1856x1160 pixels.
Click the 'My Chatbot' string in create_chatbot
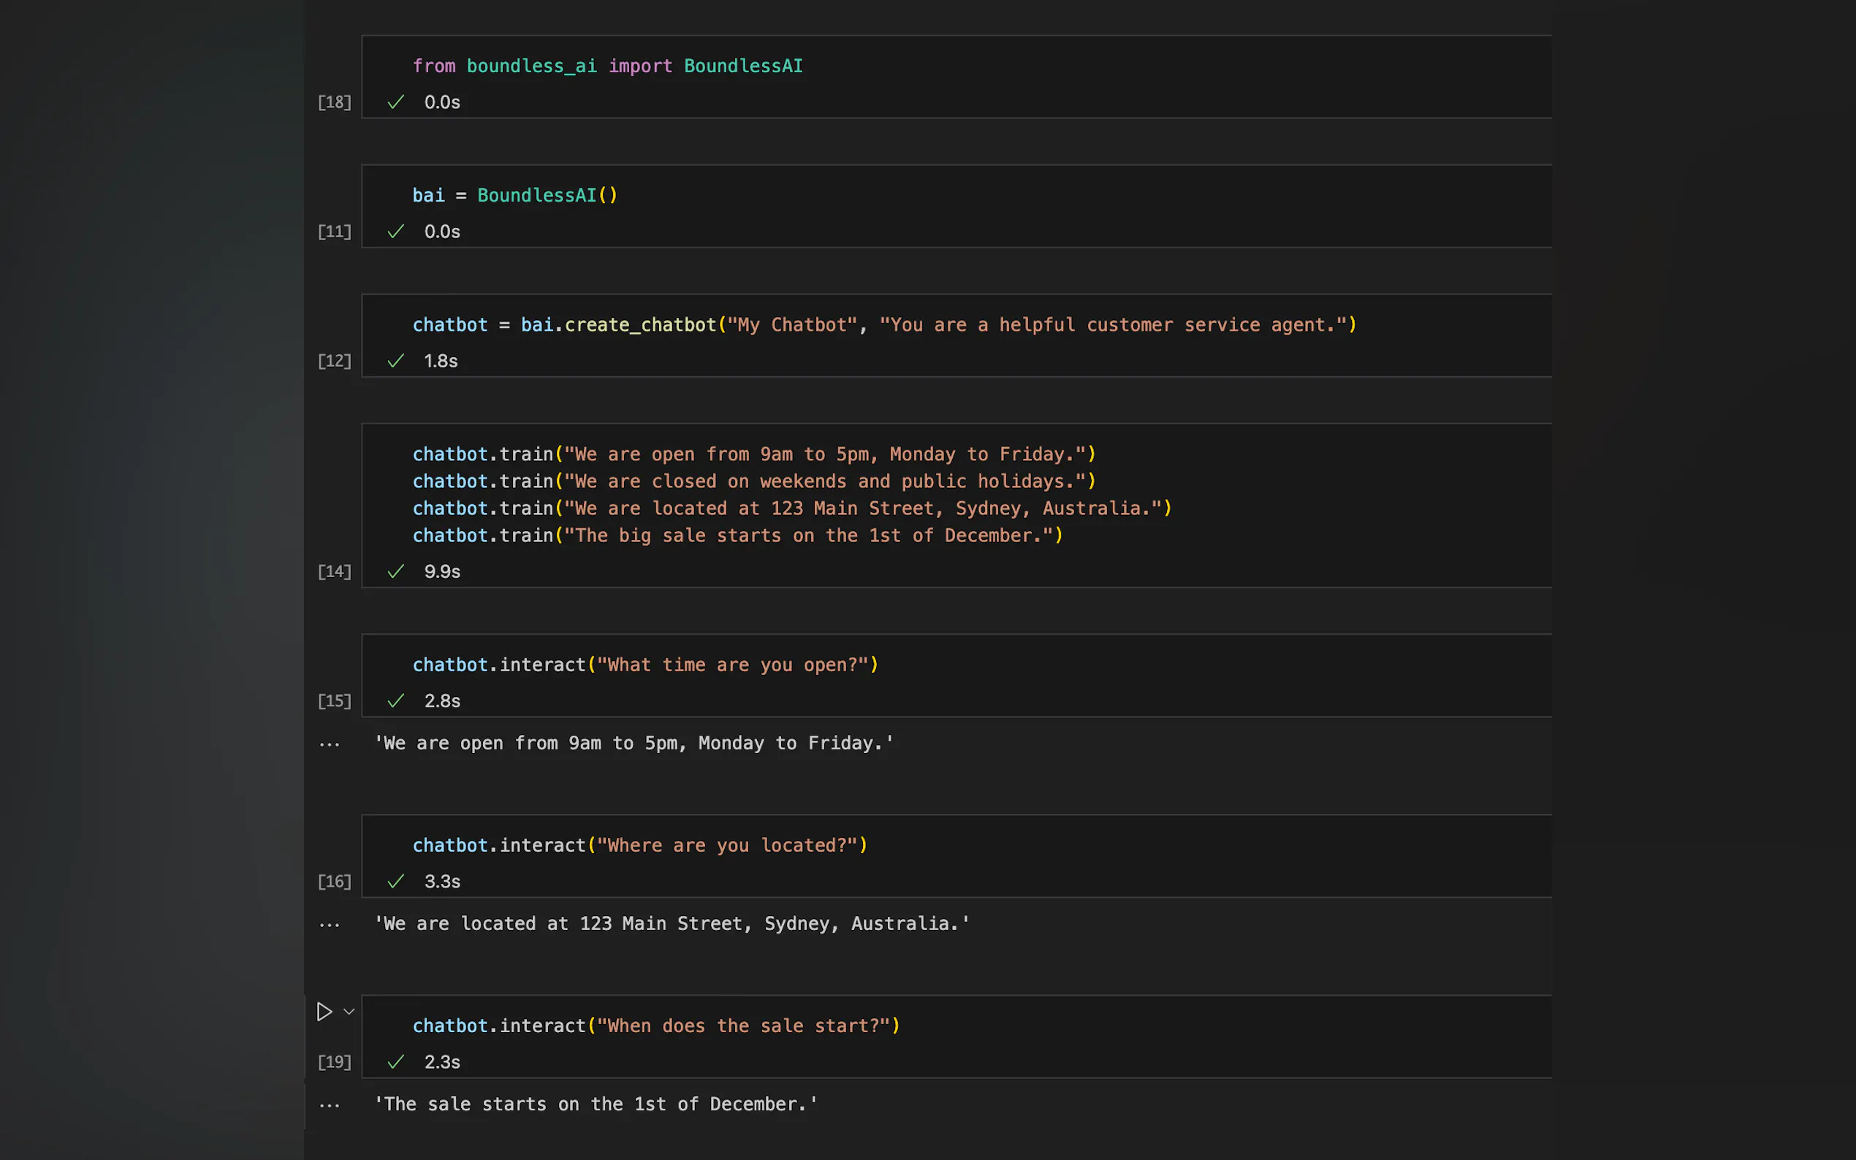click(791, 325)
